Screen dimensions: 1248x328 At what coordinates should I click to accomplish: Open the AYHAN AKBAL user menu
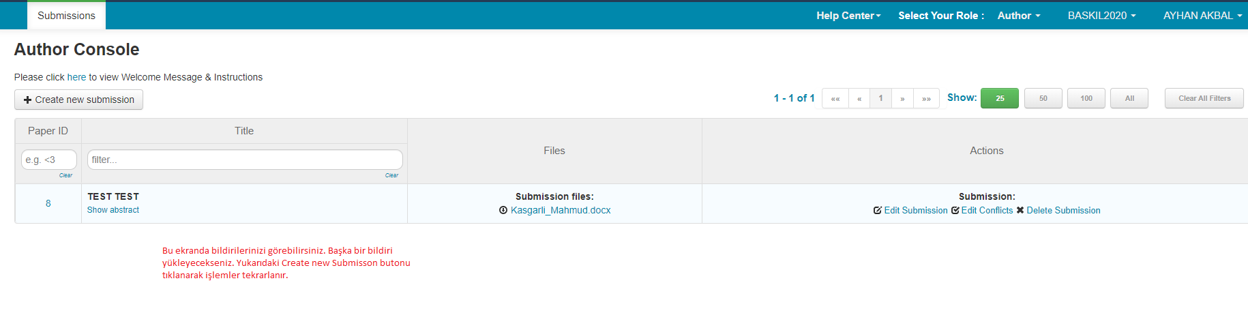tap(1202, 16)
